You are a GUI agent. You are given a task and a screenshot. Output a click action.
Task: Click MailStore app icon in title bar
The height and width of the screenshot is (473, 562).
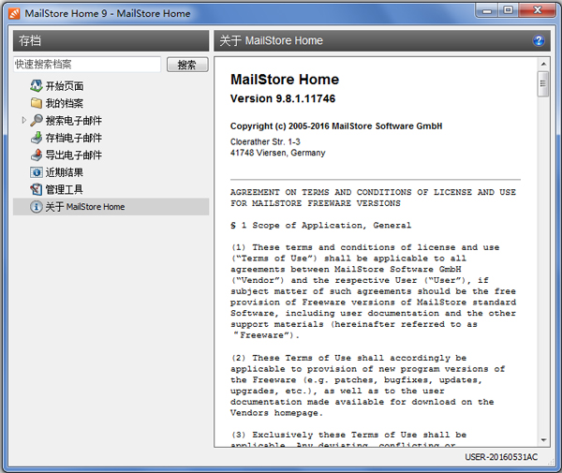tap(14, 13)
